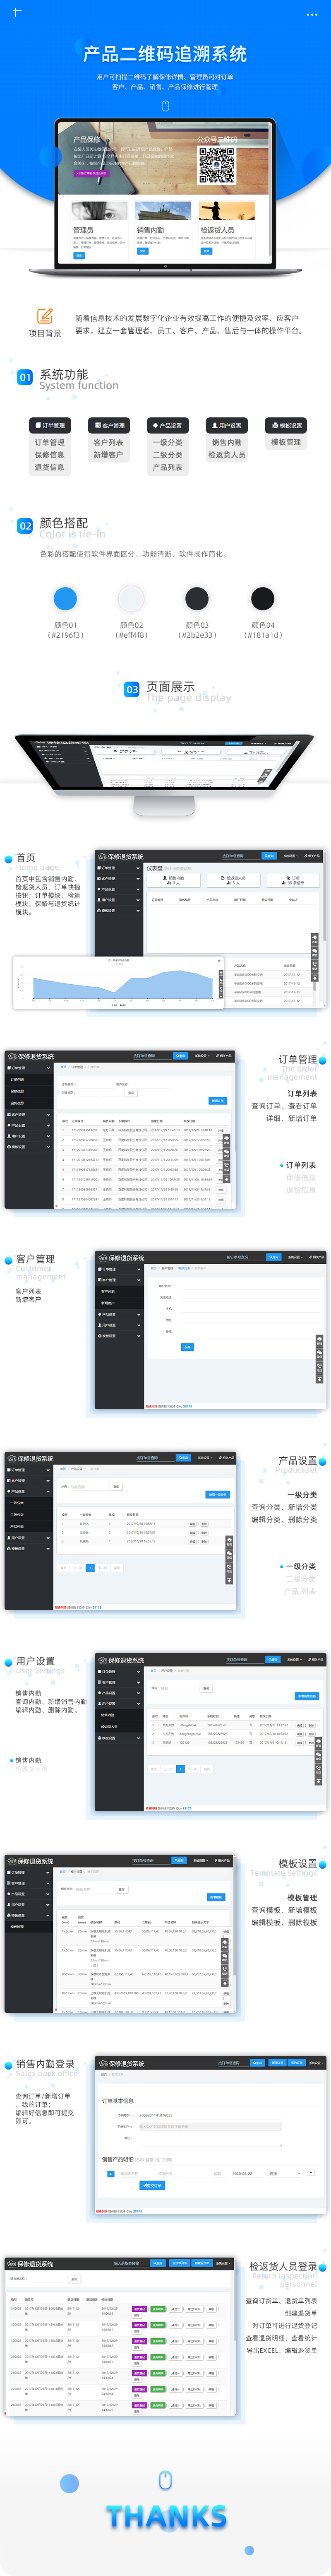Click the blue 01 badge beside 系统功能
Image resolution: width=331 pixels, height=2576 pixels.
(x=25, y=378)
